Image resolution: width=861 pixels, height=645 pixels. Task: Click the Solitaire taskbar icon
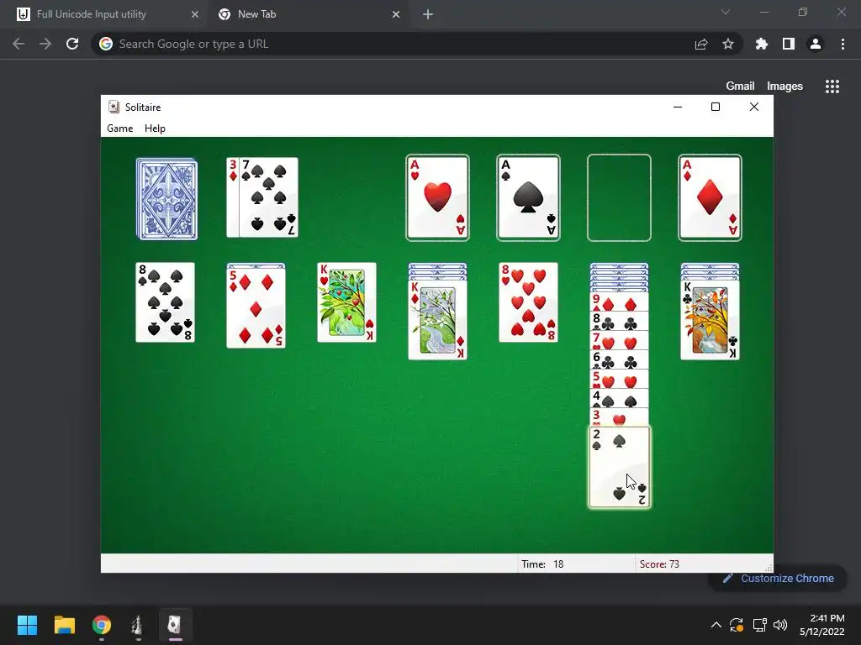175,625
